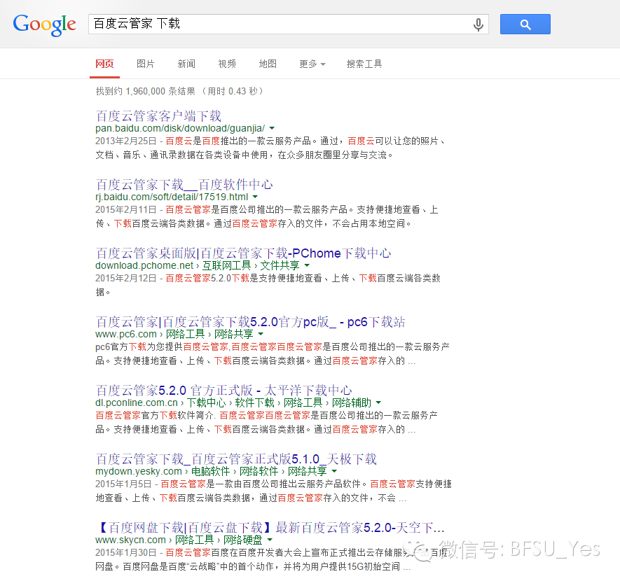620x581 pixels.
Task: Click 网络硬盘 breadcrumb under www.skycn.com
Action: [x=243, y=540]
